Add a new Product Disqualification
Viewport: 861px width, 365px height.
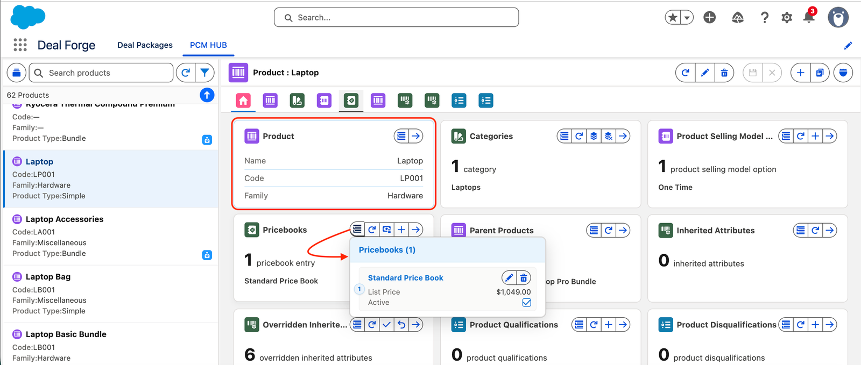point(815,325)
